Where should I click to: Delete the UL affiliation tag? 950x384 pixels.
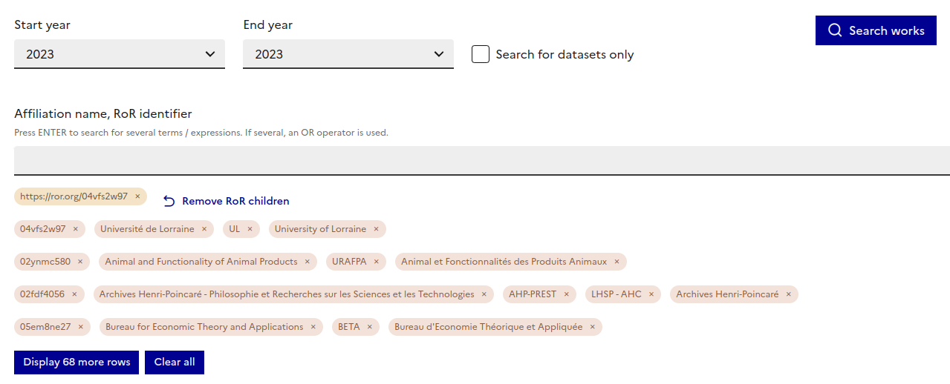point(250,229)
